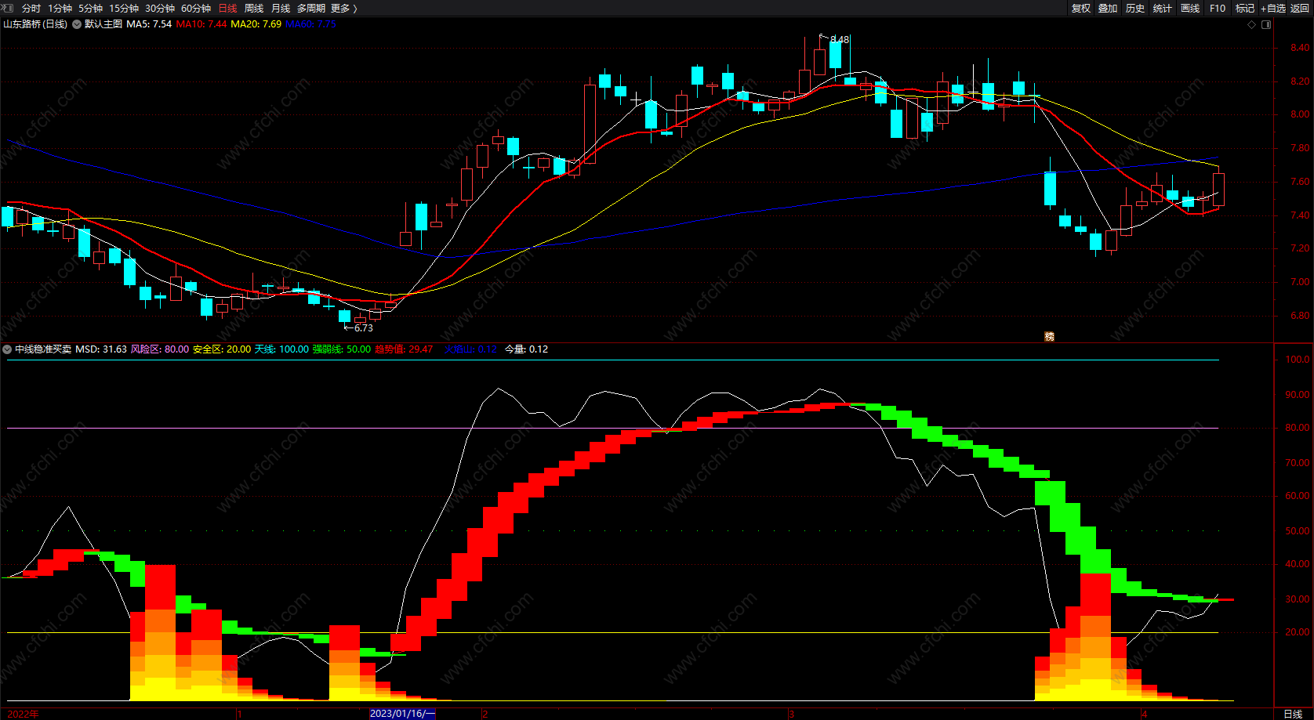
Task: Click the collapse toolbar icon at top-left
Action: point(8,8)
